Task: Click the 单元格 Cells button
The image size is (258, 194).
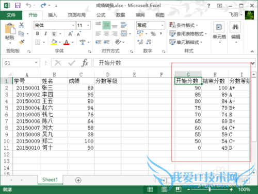Action: tap(219, 32)
